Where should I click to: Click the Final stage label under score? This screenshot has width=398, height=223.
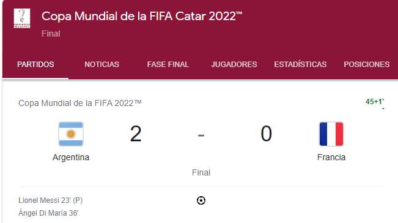(201, 172)
